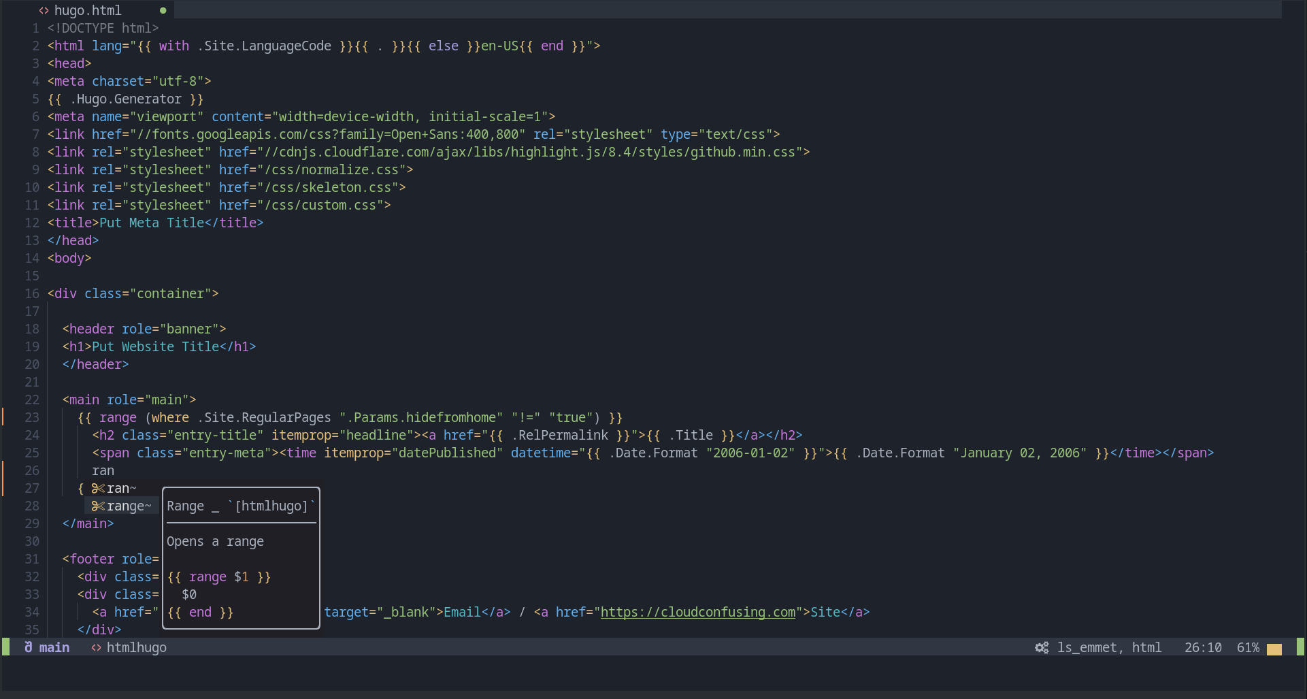This screenshot has width=1307, height=699.
Task: Open the https://cloudconfusing.com link on line 34
Action: (697, 612)
